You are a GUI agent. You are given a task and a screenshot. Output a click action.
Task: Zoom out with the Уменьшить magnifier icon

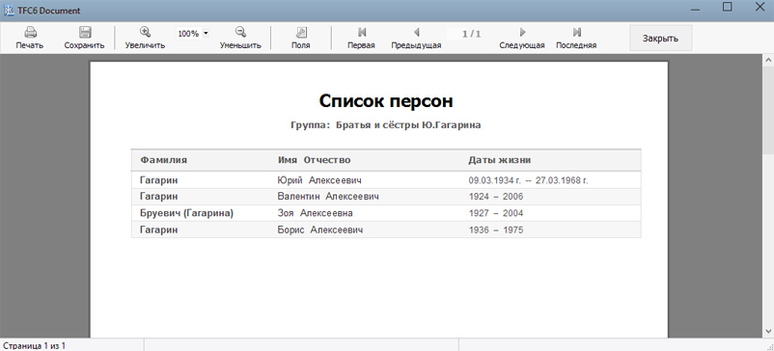click(x=241, y=32)
